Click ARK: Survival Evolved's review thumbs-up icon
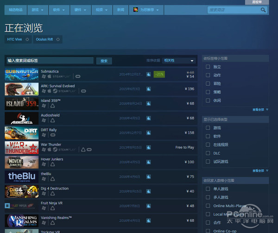Screen dimensions: 278x233 point(149,89)
